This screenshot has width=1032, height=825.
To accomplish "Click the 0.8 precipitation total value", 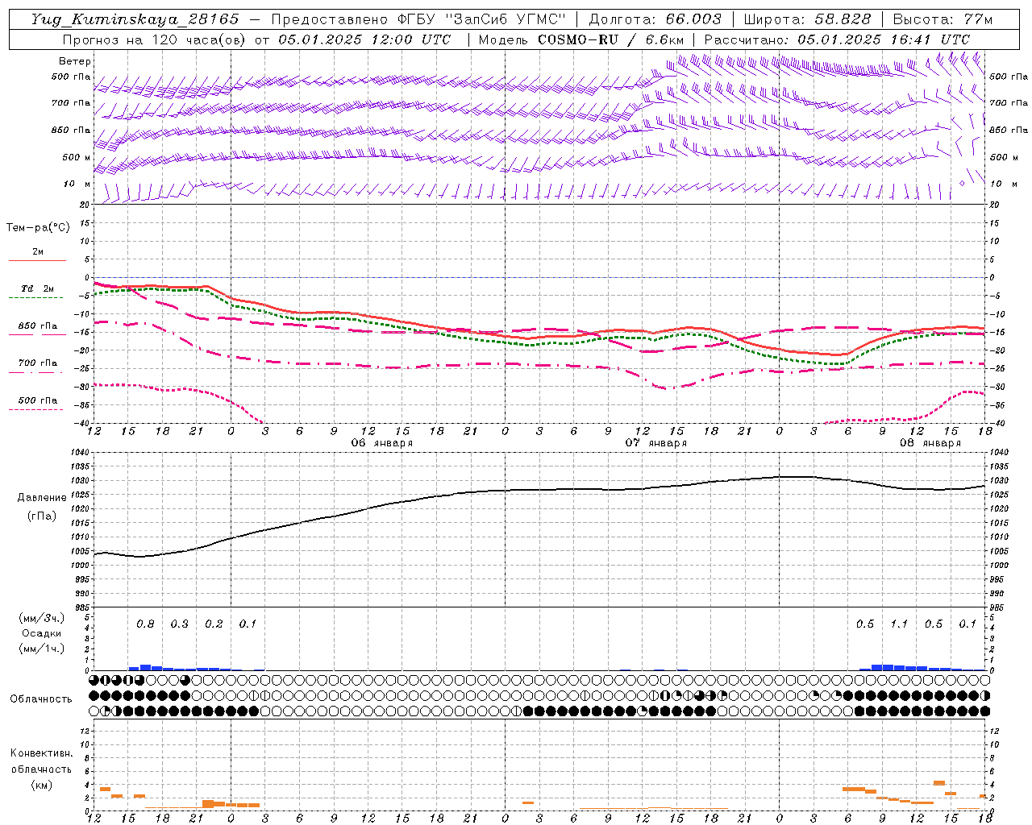I will pyautogui.click(x=145, y=624).
